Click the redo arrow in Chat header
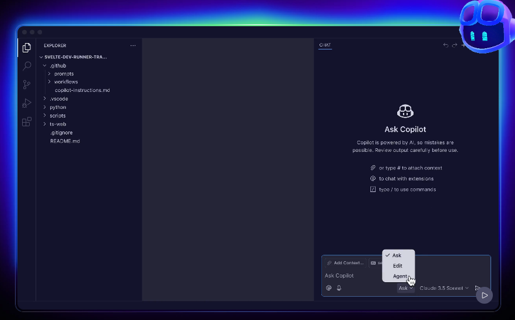The height and width of the screenshot is (320, 515). [454, 45]
